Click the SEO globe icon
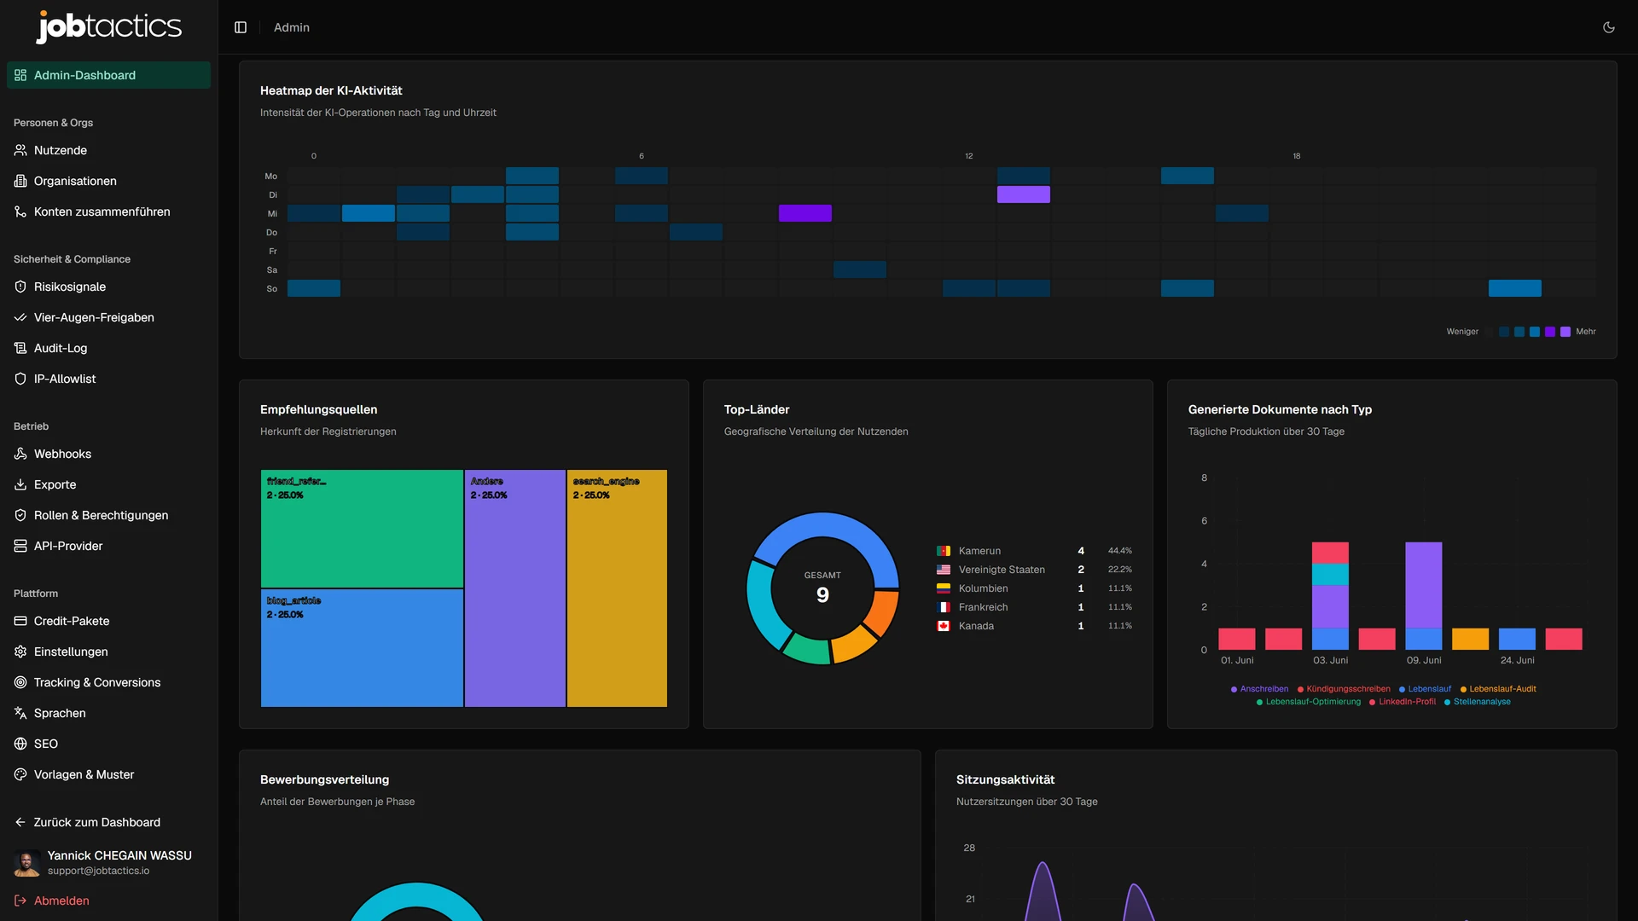The height and width of the screenshot is (921, 1638). pos(20,744)
